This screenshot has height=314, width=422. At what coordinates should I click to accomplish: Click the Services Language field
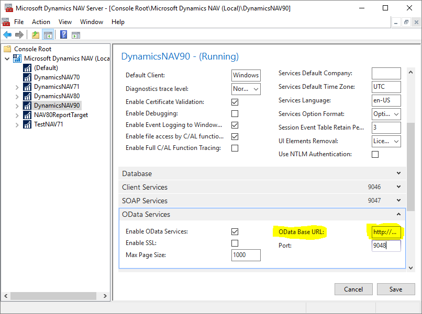[386, 100]
